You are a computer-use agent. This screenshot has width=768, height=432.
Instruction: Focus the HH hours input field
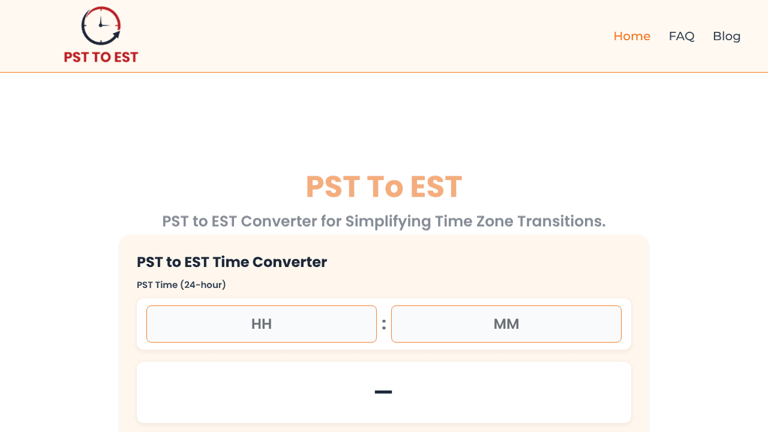pyautogui.click(x=262, y=324)
